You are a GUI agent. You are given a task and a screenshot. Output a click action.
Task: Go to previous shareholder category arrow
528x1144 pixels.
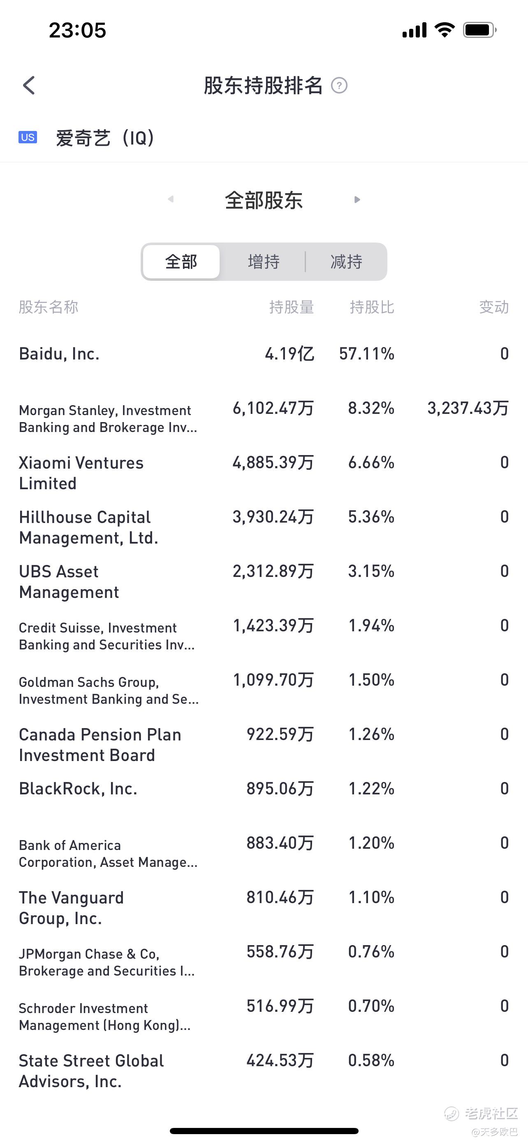pyautogui.click(x=171, y=199)
